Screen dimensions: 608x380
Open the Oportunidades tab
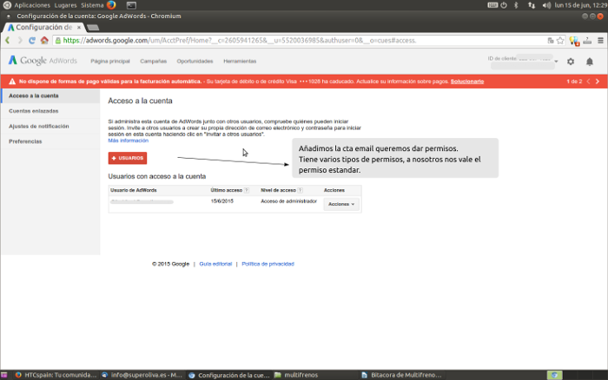[195, 62]
